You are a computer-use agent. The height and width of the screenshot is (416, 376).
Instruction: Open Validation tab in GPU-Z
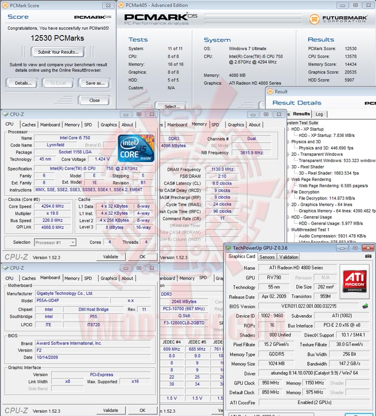(289, 257)
